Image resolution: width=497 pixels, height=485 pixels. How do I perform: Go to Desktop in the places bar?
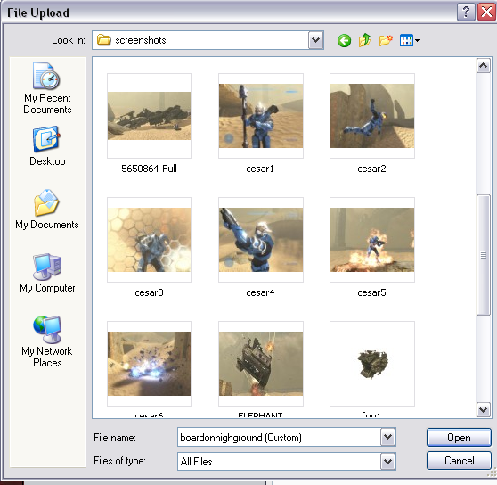(x=47, y=146)
